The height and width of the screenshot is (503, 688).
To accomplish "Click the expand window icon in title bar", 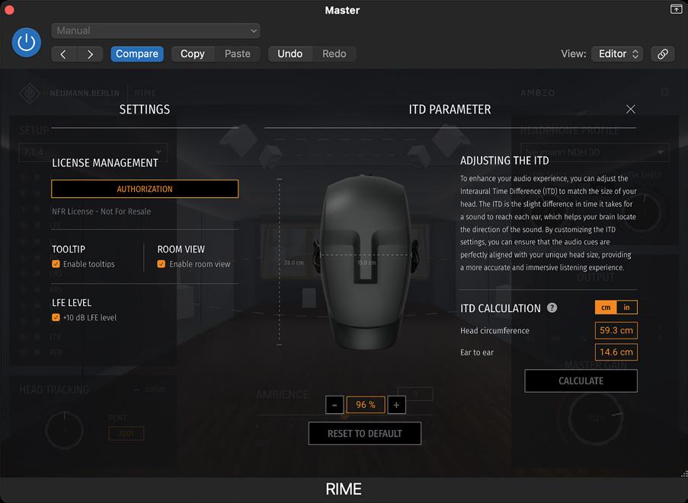I will coord(676,9).
